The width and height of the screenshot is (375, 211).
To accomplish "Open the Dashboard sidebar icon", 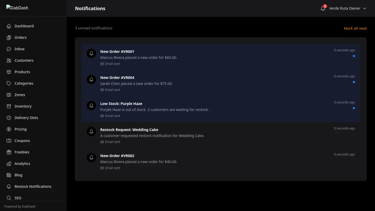I will [9, 26].
